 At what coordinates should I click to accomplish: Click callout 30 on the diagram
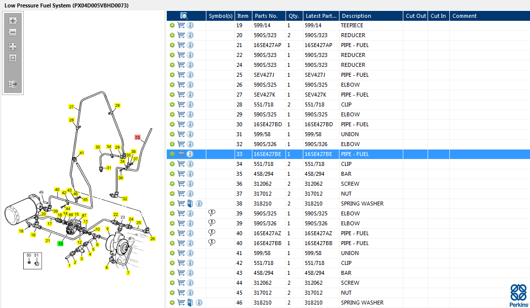[97, 147]
